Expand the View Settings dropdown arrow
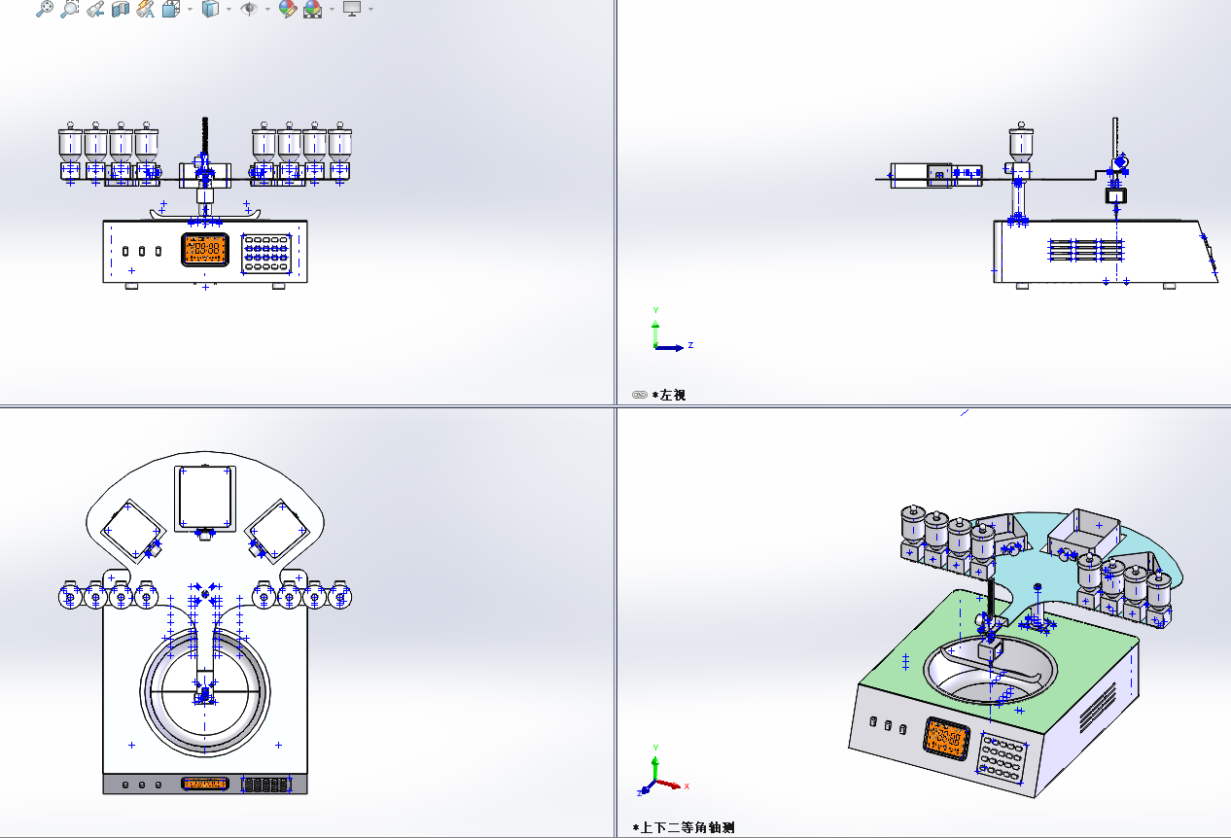Image resolution: width=1231 pixels, height=838 pixels. coord(370,10)
